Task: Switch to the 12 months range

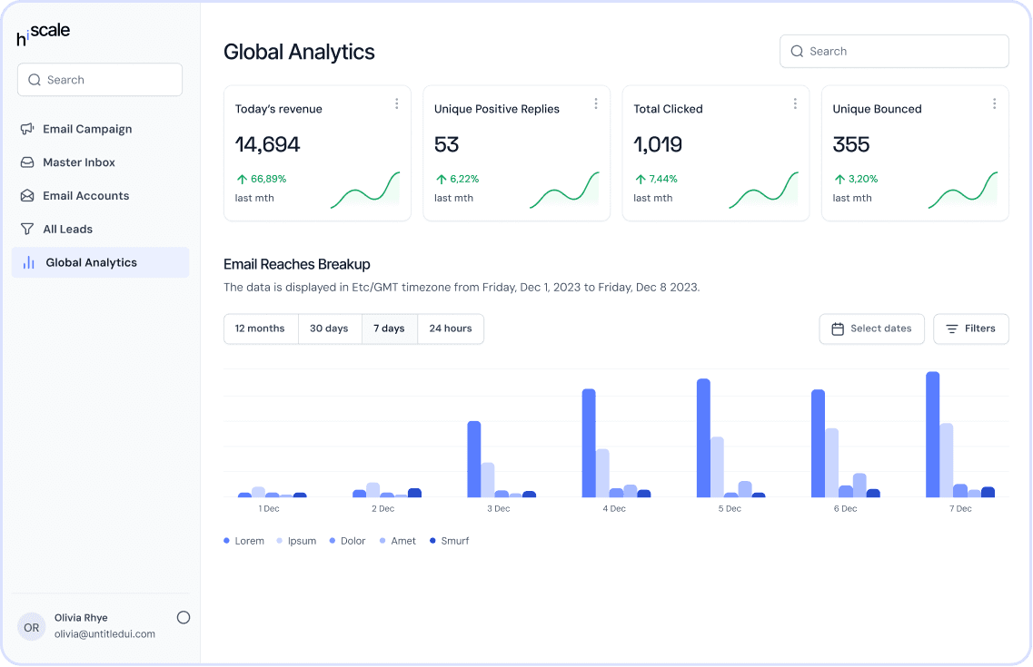Action: (x=260, y=329)
